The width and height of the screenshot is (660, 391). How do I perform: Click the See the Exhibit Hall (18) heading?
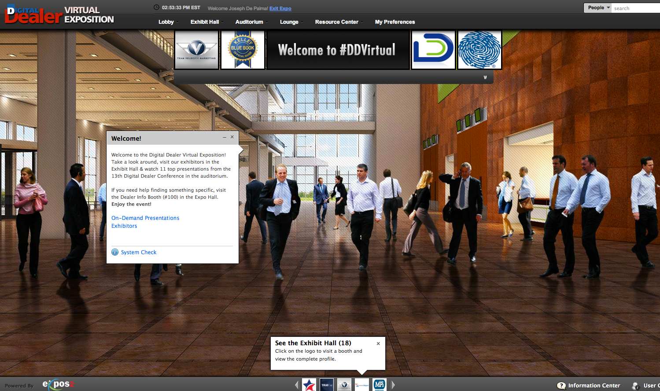tap(313, 343)
